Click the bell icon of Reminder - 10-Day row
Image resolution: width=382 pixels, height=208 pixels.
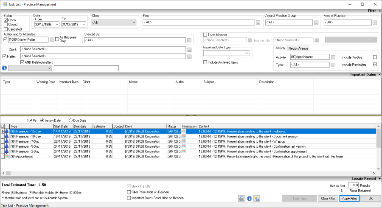click(x=7, y=136)
